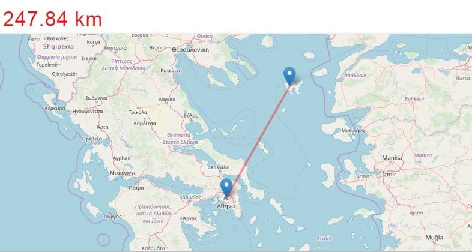Click the Izmir city label
Viewport: 472px width, 252px height.
pyautogui.click(x=389, y=175)
